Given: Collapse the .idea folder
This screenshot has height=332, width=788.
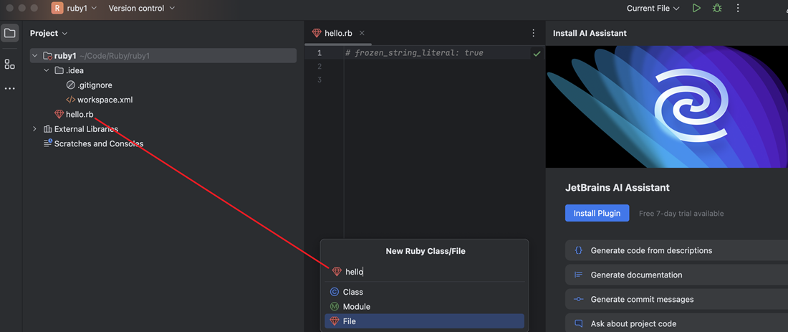Looking at the screenshot, I should point(47,70).
